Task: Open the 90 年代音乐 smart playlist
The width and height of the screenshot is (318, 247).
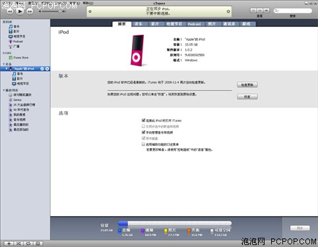Action: pyautogui.click(x=18, y=109)
